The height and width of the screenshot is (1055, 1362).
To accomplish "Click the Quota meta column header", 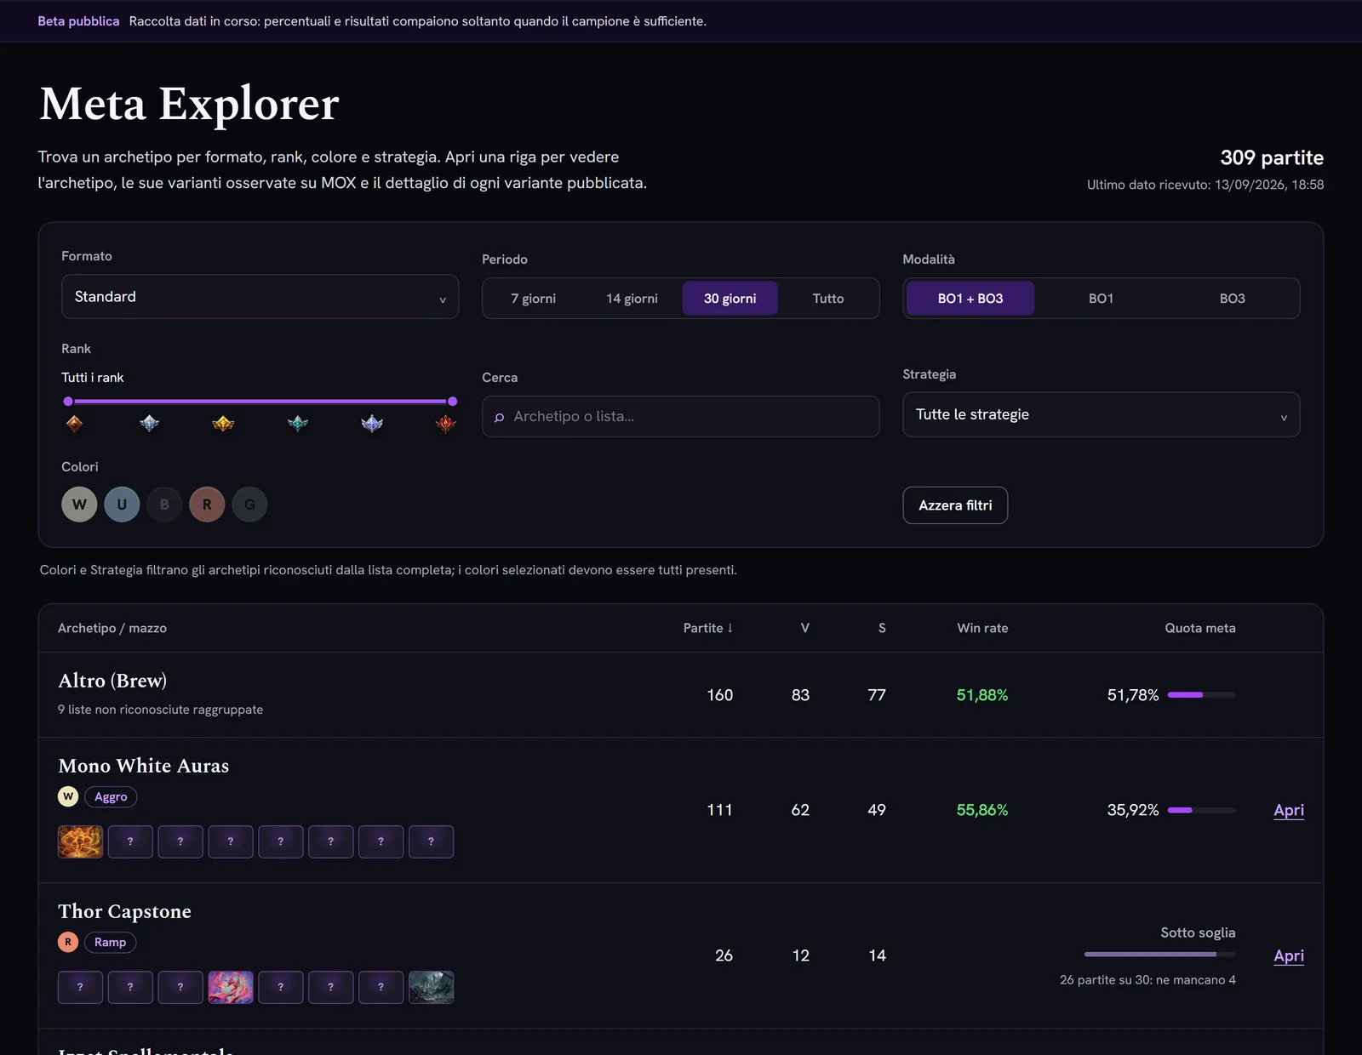I will (1200, 628).
